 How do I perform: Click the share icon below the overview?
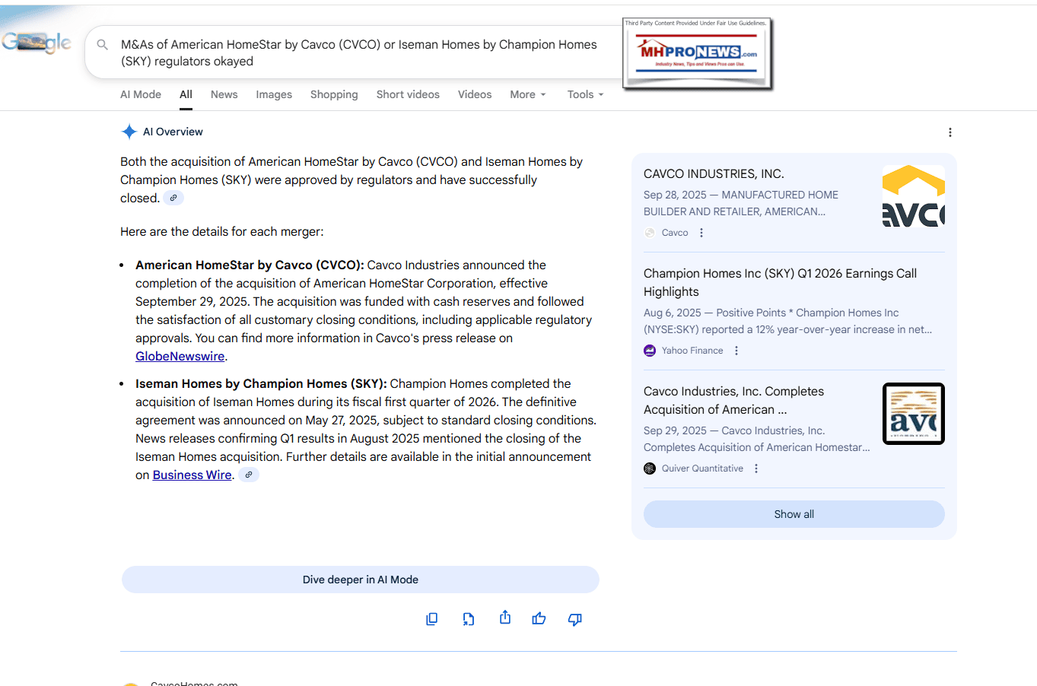tap(504, 618)
